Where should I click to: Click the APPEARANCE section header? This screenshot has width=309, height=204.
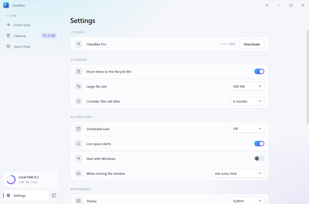click(81, 189)
